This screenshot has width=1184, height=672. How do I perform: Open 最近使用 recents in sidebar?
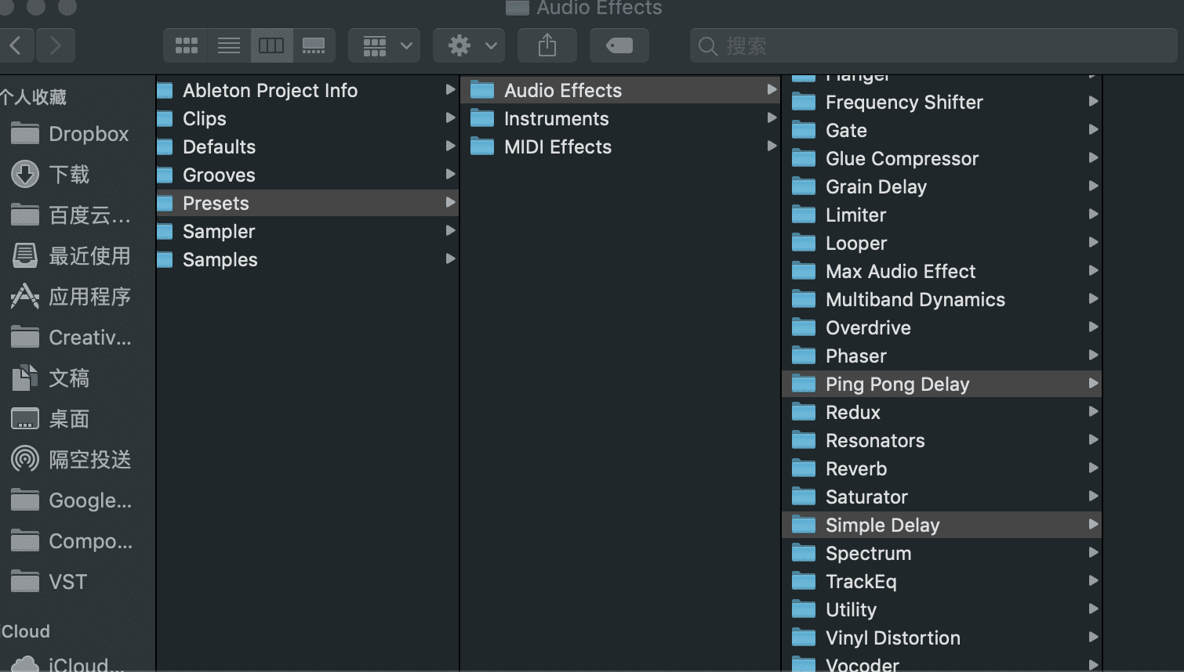(71, 256)
